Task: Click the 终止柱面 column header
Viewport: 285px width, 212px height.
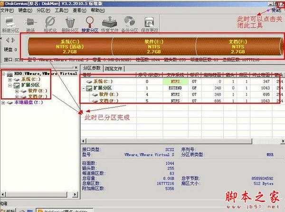Action: [x=261, y=75]
